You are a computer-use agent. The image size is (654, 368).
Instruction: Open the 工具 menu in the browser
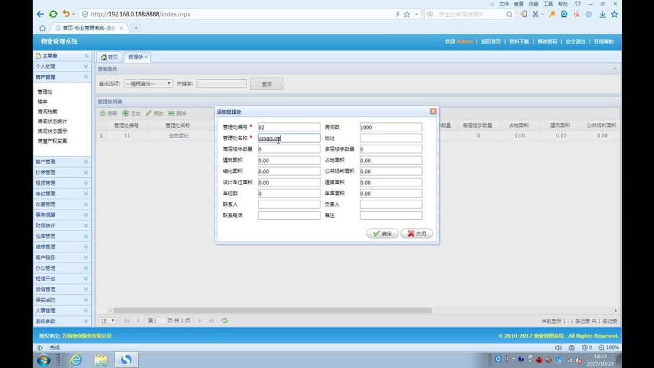tap(547, 4)
